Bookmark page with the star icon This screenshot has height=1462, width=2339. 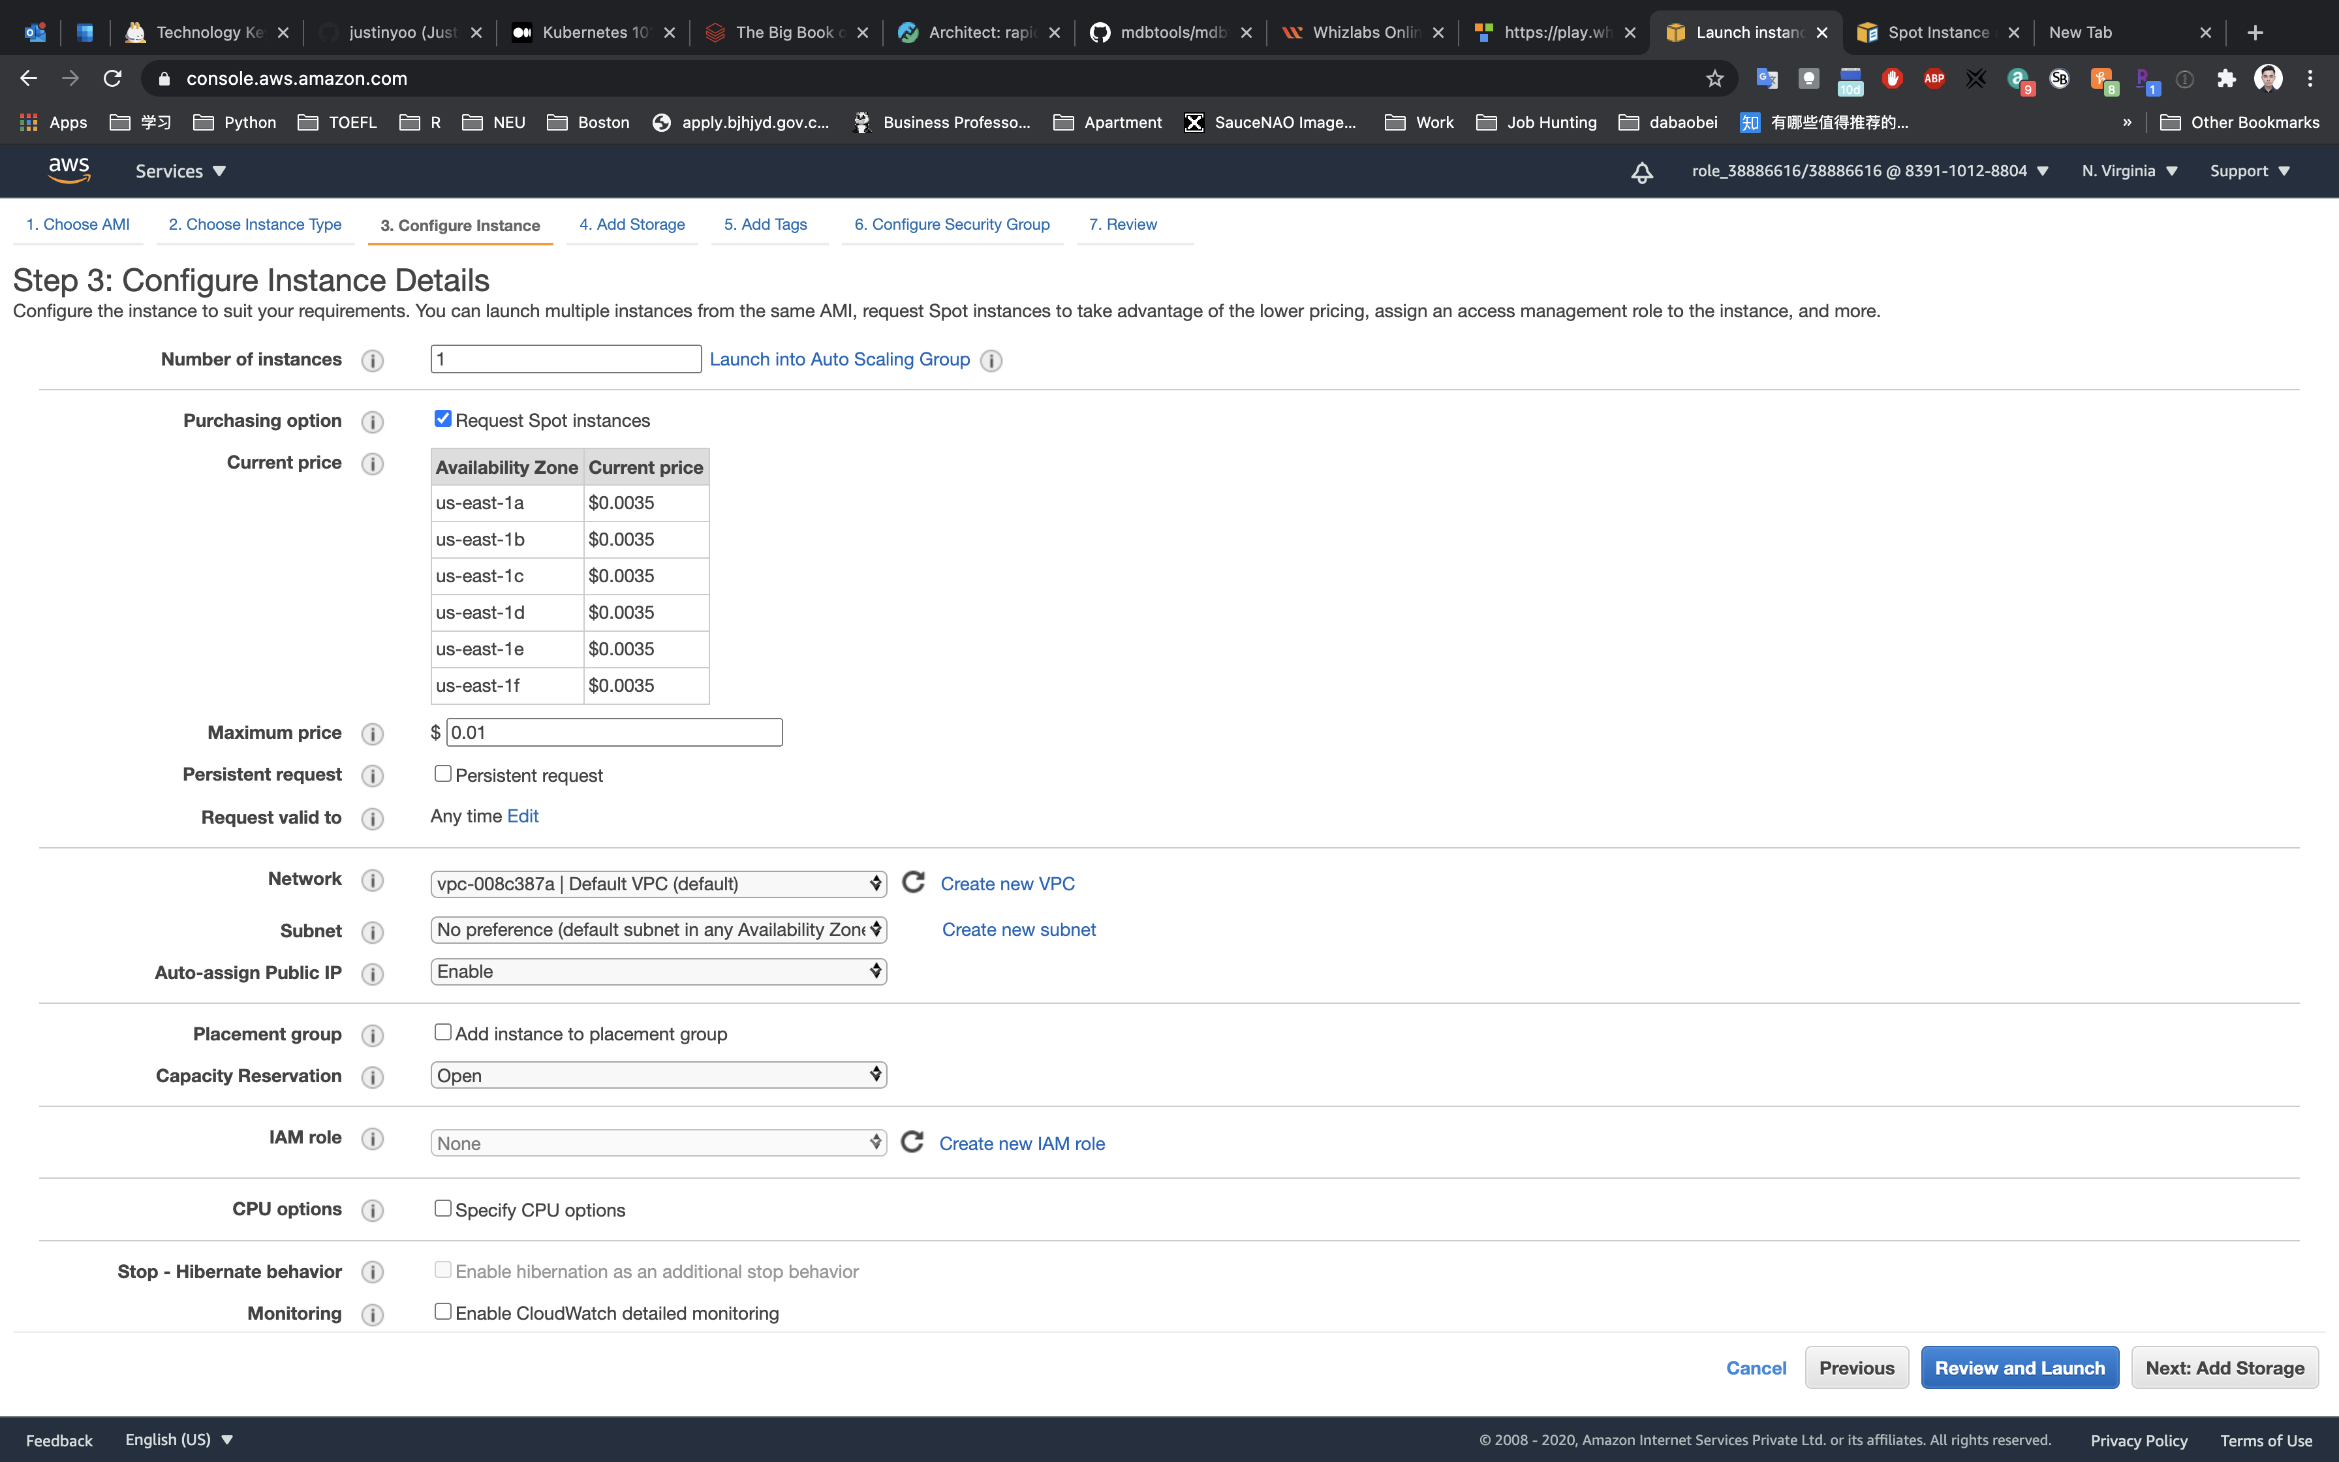click(1714, 78)
